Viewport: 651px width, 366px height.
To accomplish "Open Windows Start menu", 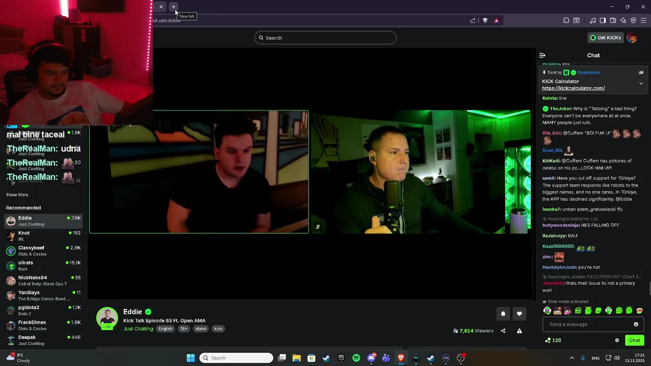I will (191, 358).
